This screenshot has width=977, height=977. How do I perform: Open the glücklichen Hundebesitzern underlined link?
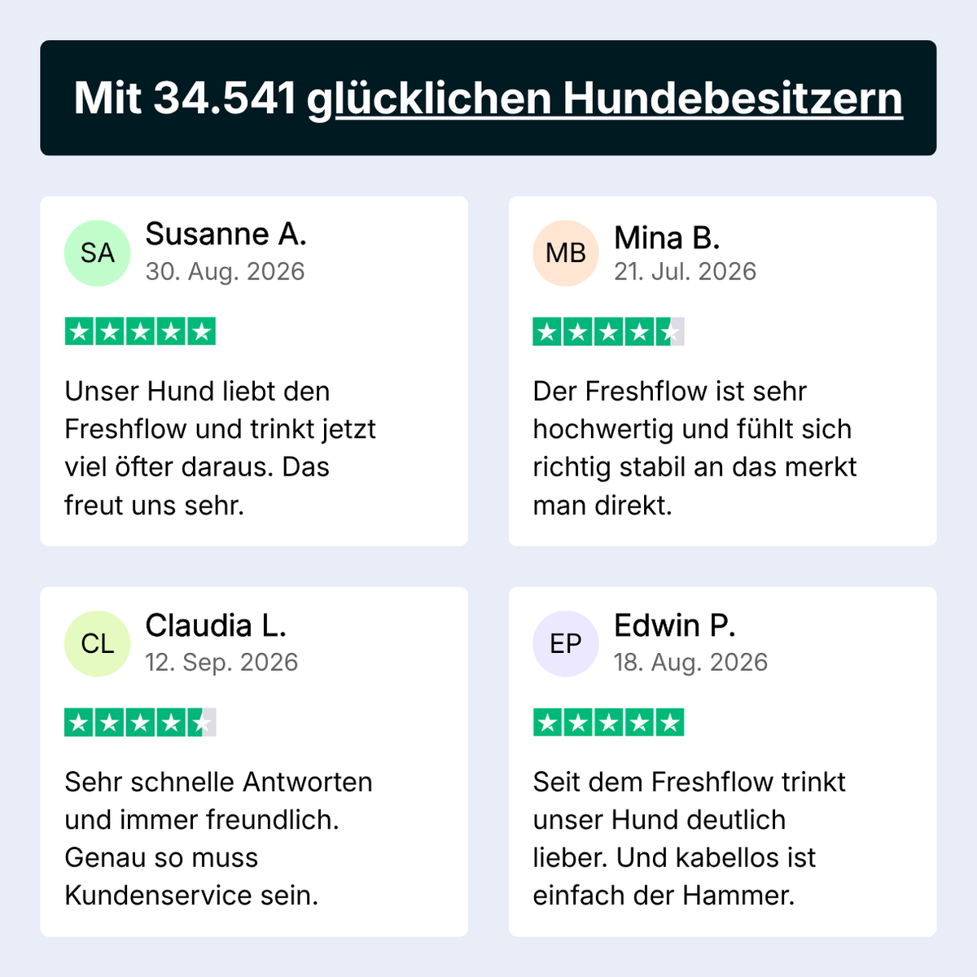[605, 99]
